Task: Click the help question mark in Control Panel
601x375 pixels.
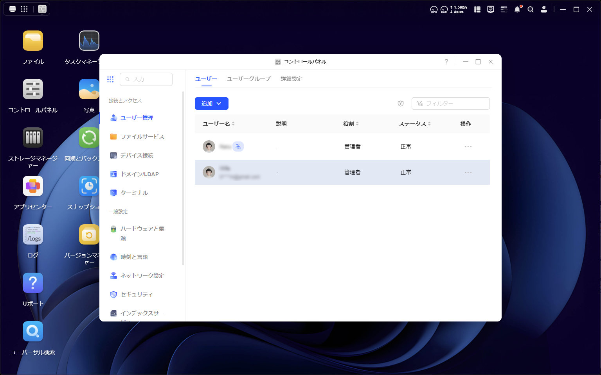Action: pyautogui.click(x=446, y=62)
